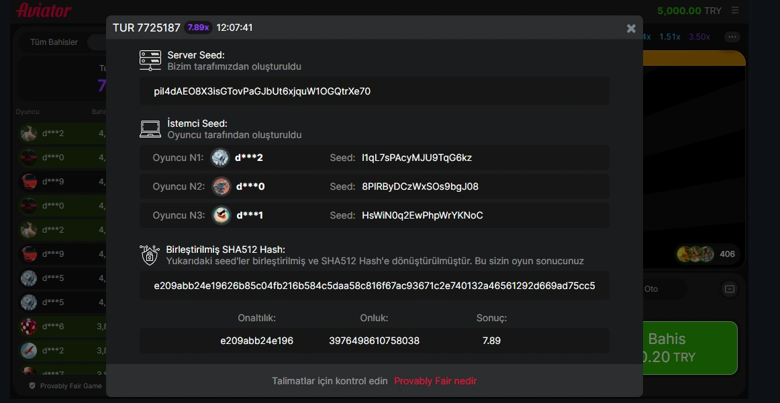Click the SHA512 hash lock icon
The height and width of the screenshot is (403, 780).
pos(150,255)
